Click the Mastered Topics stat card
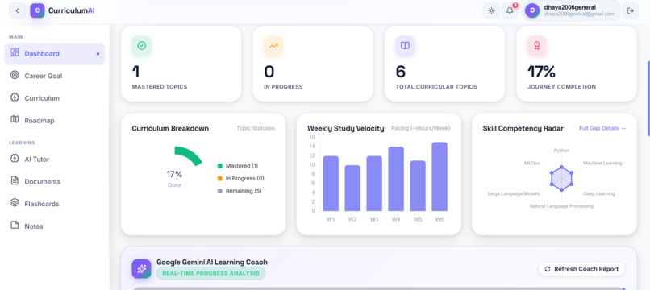 (181, 64)
